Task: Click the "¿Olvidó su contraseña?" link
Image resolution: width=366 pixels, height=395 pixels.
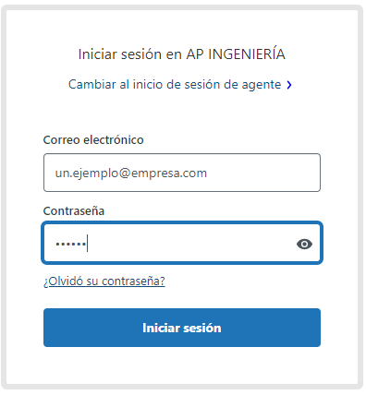Action: click(104, 281)
